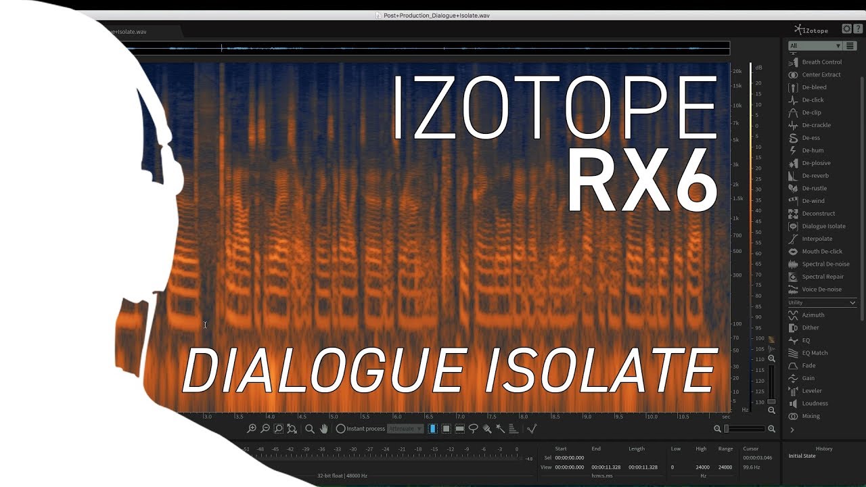Select the Time-frequency selection tool
Image resolution: width=866 pixels, height=487 pixels.
point(446,429)
